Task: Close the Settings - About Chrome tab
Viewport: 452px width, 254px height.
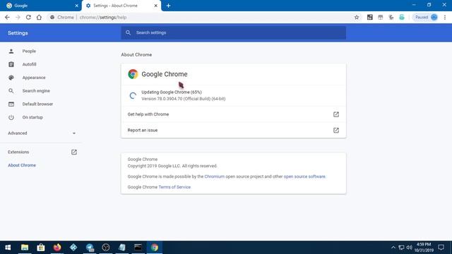Action: click(155, 6)
